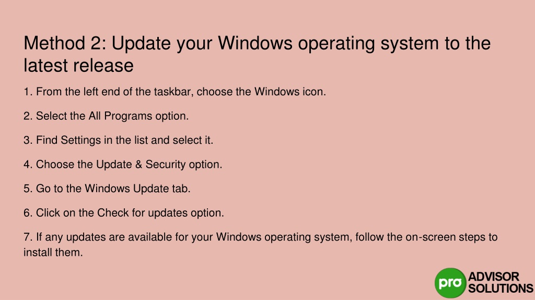Click the Windows Update tab step
This screenshot has width=535, height=300.
[107, 189]
